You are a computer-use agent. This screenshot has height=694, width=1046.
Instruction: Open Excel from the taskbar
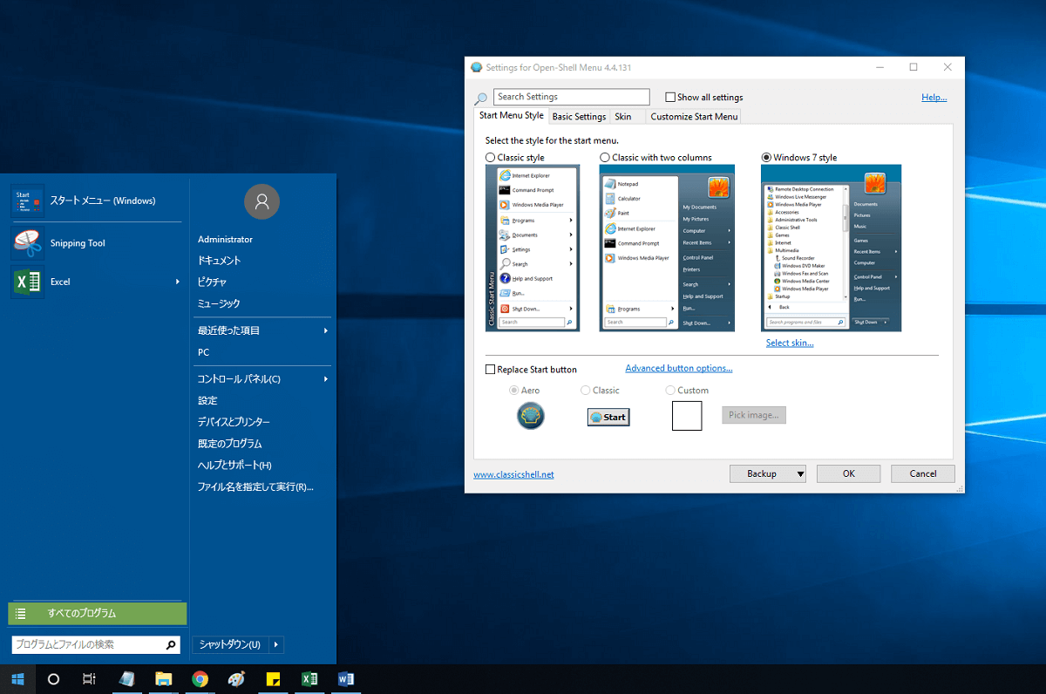[x=309, y=678]
